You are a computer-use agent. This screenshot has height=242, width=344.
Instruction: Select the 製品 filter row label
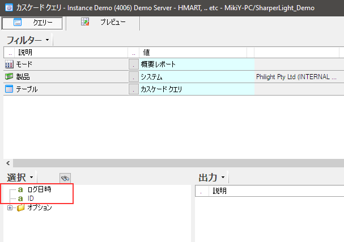point(23,76)
